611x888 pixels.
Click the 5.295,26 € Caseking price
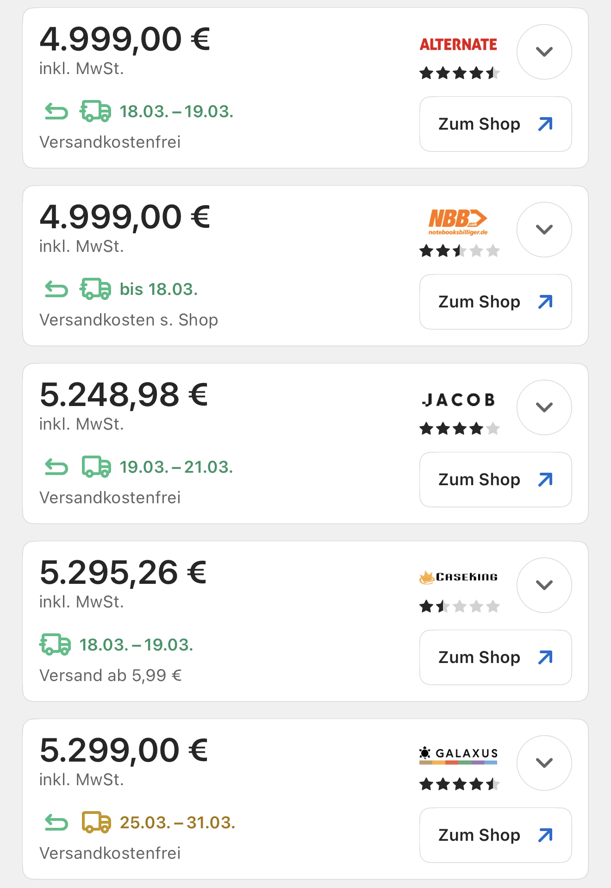pos(123,572)
